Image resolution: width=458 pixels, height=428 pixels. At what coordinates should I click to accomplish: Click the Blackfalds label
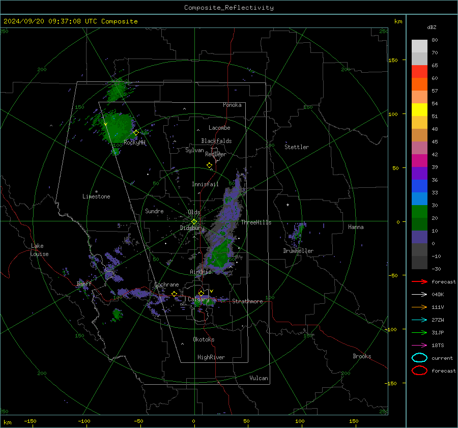click(x=216, y=141)
